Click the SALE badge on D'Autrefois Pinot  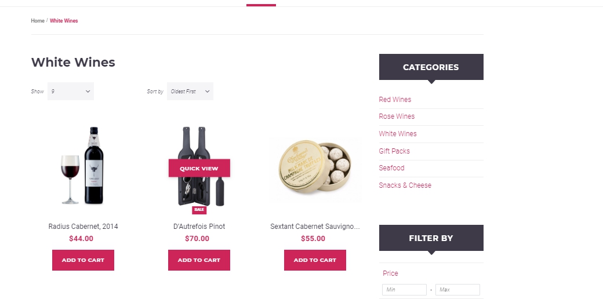point(199,210)
